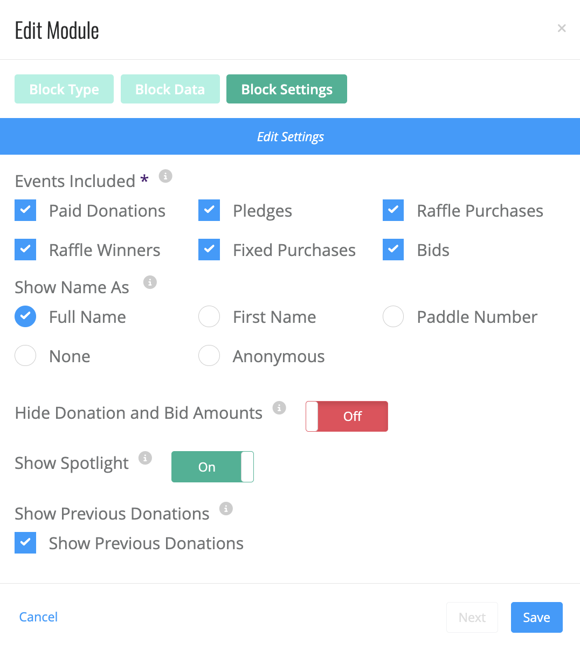This screenshot has width=580, height=650.
Task: Uncheck the Pledges checkbox
Action: tap(209, 210)
